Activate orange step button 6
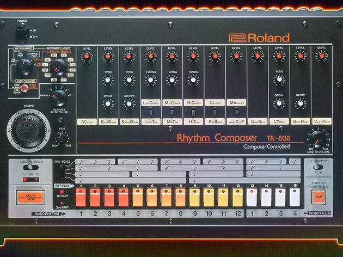The height and width of the screenshot is (257, 343). [x=152, y=198]
